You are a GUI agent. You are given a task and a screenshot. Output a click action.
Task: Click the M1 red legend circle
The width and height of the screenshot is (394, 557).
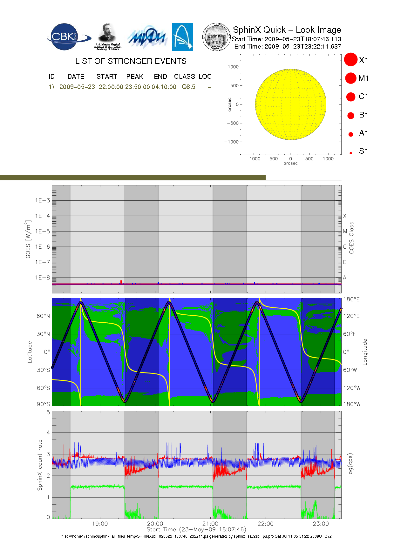[x=351, y=78]
